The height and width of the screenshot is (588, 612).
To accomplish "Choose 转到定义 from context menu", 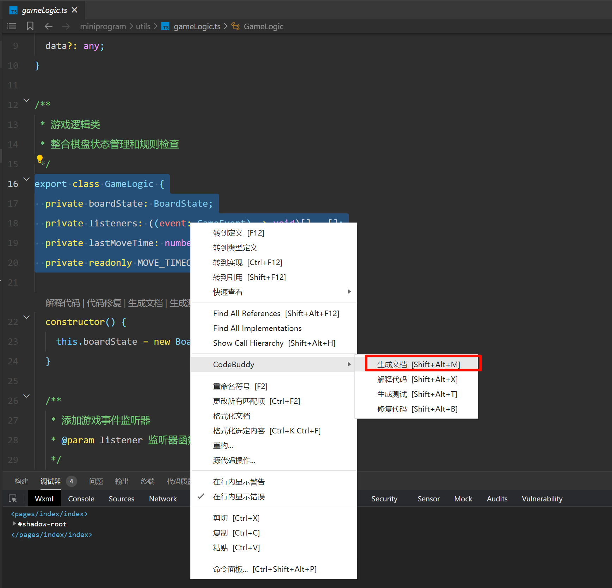I will coord(239,233).
